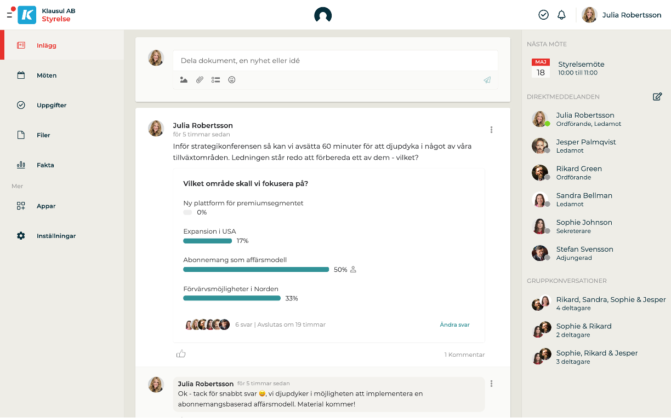
Task: Compose a new direct message
Action: (657, 97)
